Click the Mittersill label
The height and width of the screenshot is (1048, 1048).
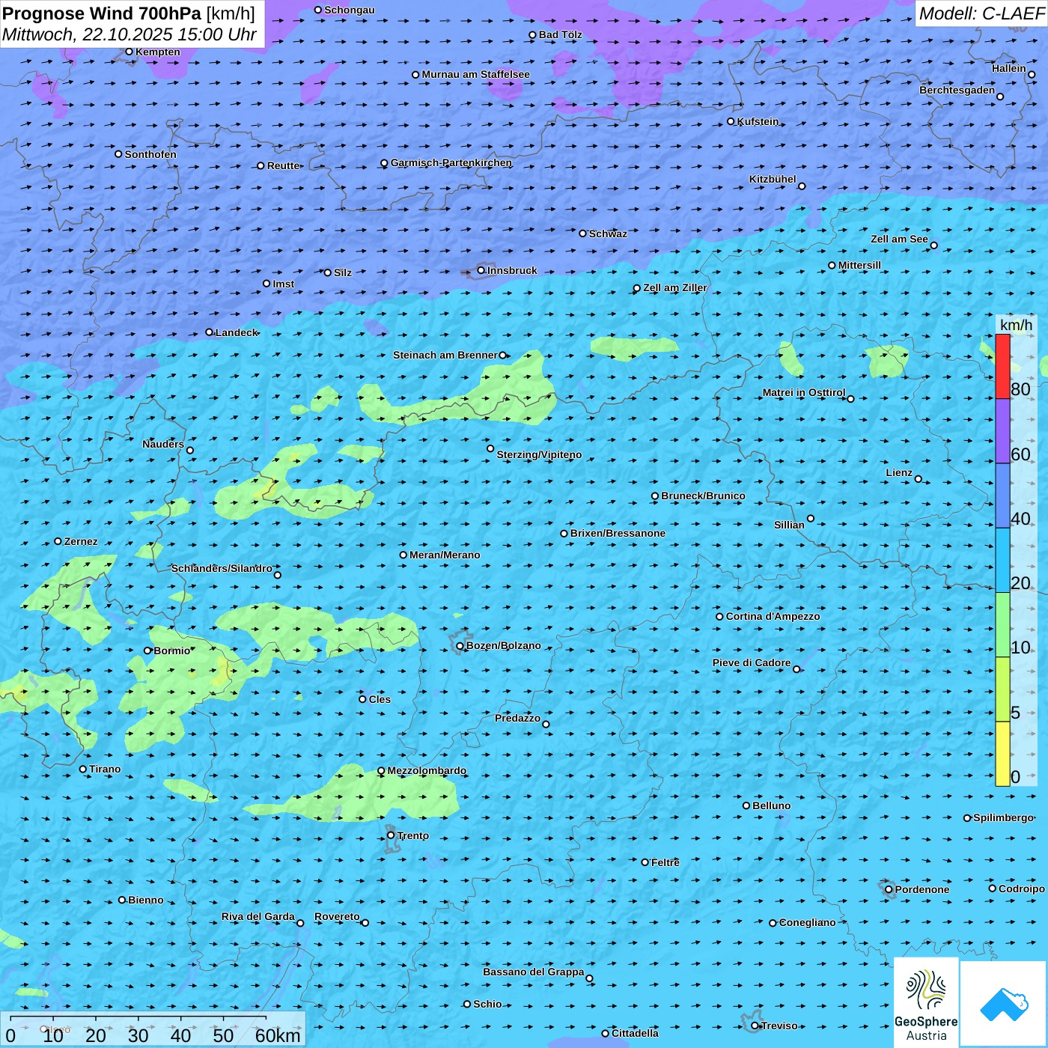click(859, 265)
